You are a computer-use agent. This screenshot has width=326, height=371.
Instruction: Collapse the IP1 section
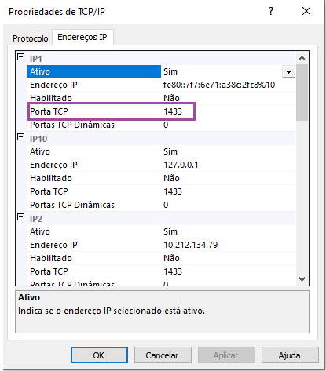[x=20, y=57]
